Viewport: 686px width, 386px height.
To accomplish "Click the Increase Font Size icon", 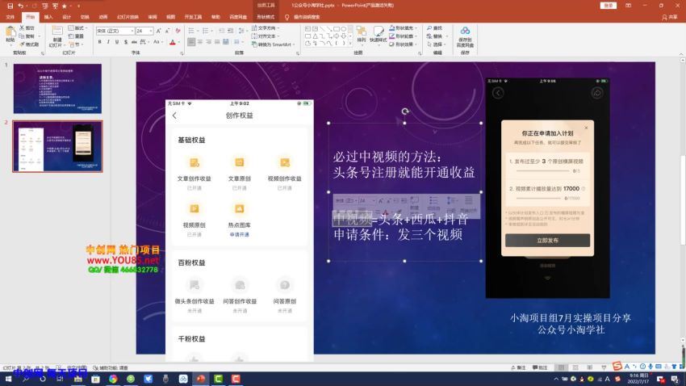I will [x=158, y=31].
